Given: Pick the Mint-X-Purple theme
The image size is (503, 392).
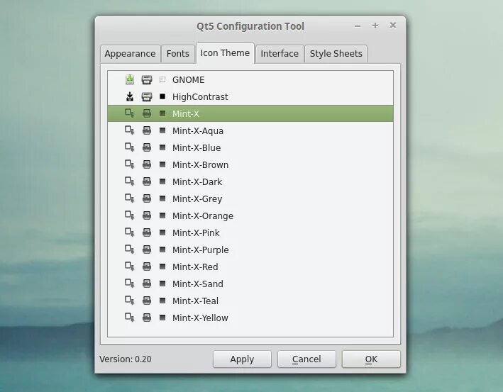Looking at the screenshot, I should coord(250,250).
